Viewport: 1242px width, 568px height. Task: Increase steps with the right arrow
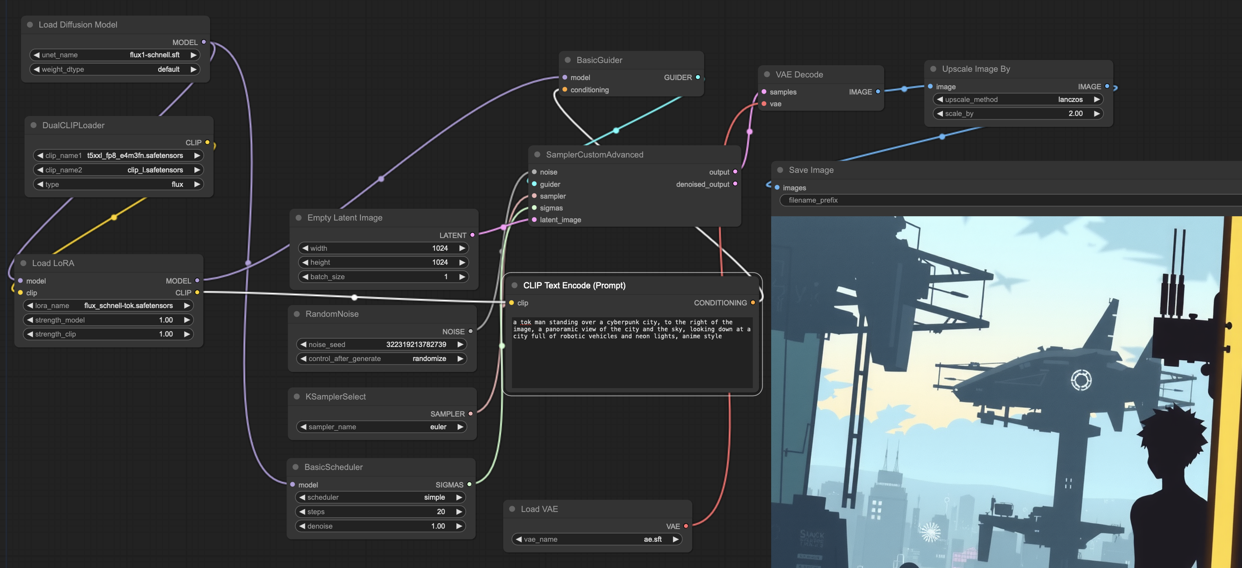pos(459,512)
